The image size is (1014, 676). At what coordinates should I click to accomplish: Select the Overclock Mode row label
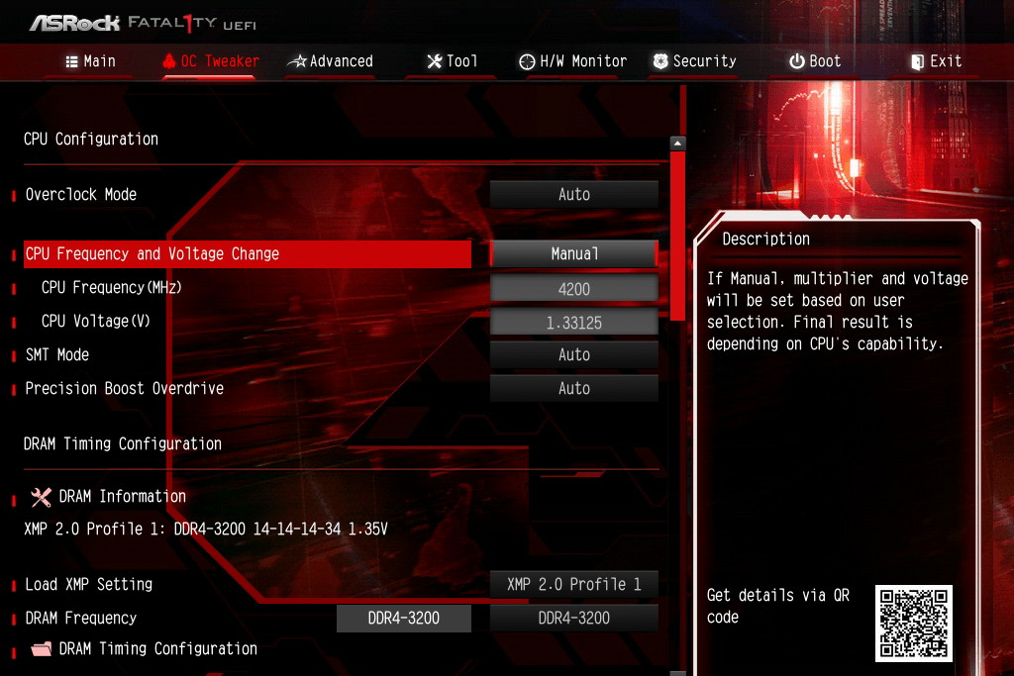81,195
